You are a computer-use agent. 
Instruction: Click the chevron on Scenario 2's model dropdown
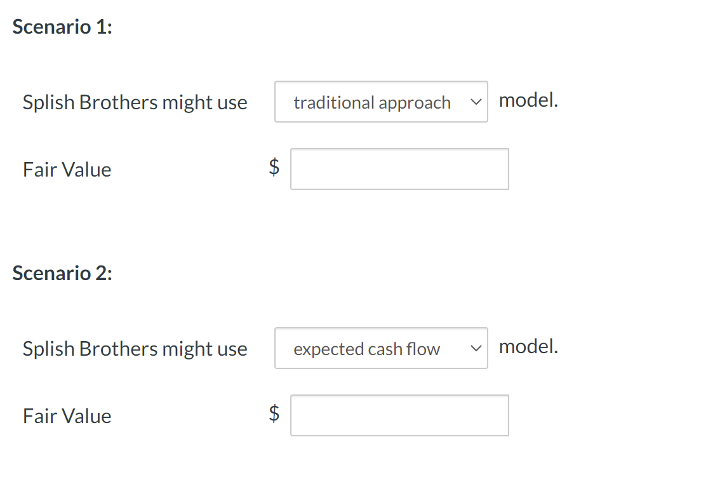[x=476, y=348]
